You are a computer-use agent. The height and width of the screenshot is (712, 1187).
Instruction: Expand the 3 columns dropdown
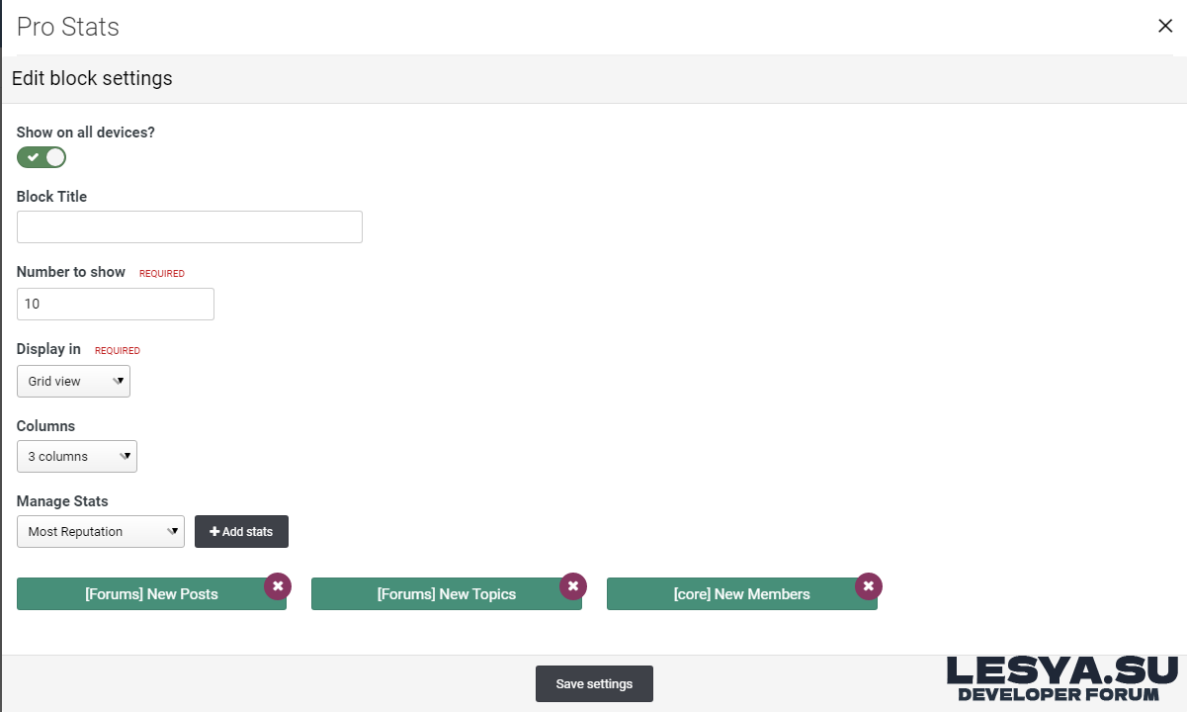[77, 457]
